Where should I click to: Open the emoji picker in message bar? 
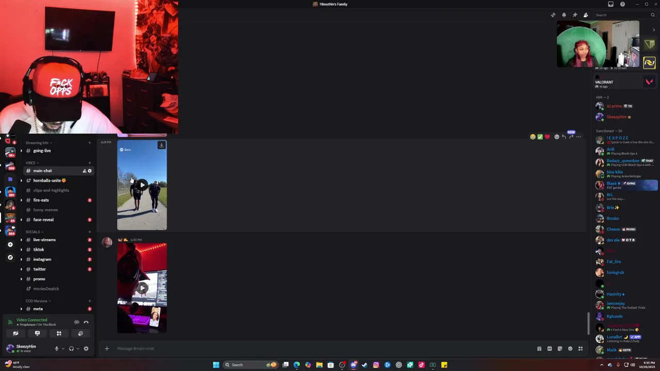570,348
